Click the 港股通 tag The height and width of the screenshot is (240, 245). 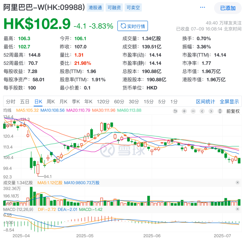(95, 8)
